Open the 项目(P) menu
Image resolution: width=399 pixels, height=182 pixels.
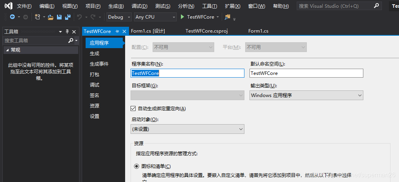[x=93, y=6]
